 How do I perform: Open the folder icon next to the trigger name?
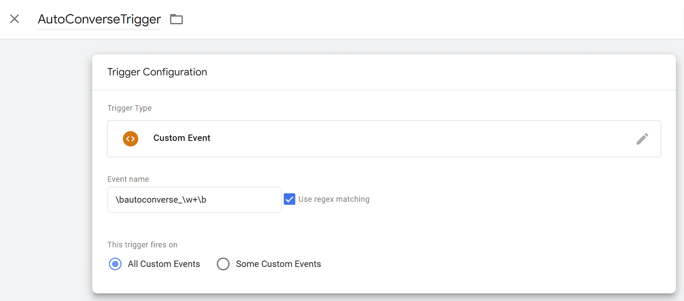coord(176,19)
